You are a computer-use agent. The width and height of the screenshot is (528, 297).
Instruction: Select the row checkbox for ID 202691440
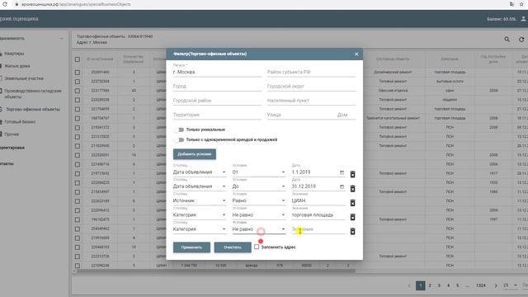click(78, 73)
